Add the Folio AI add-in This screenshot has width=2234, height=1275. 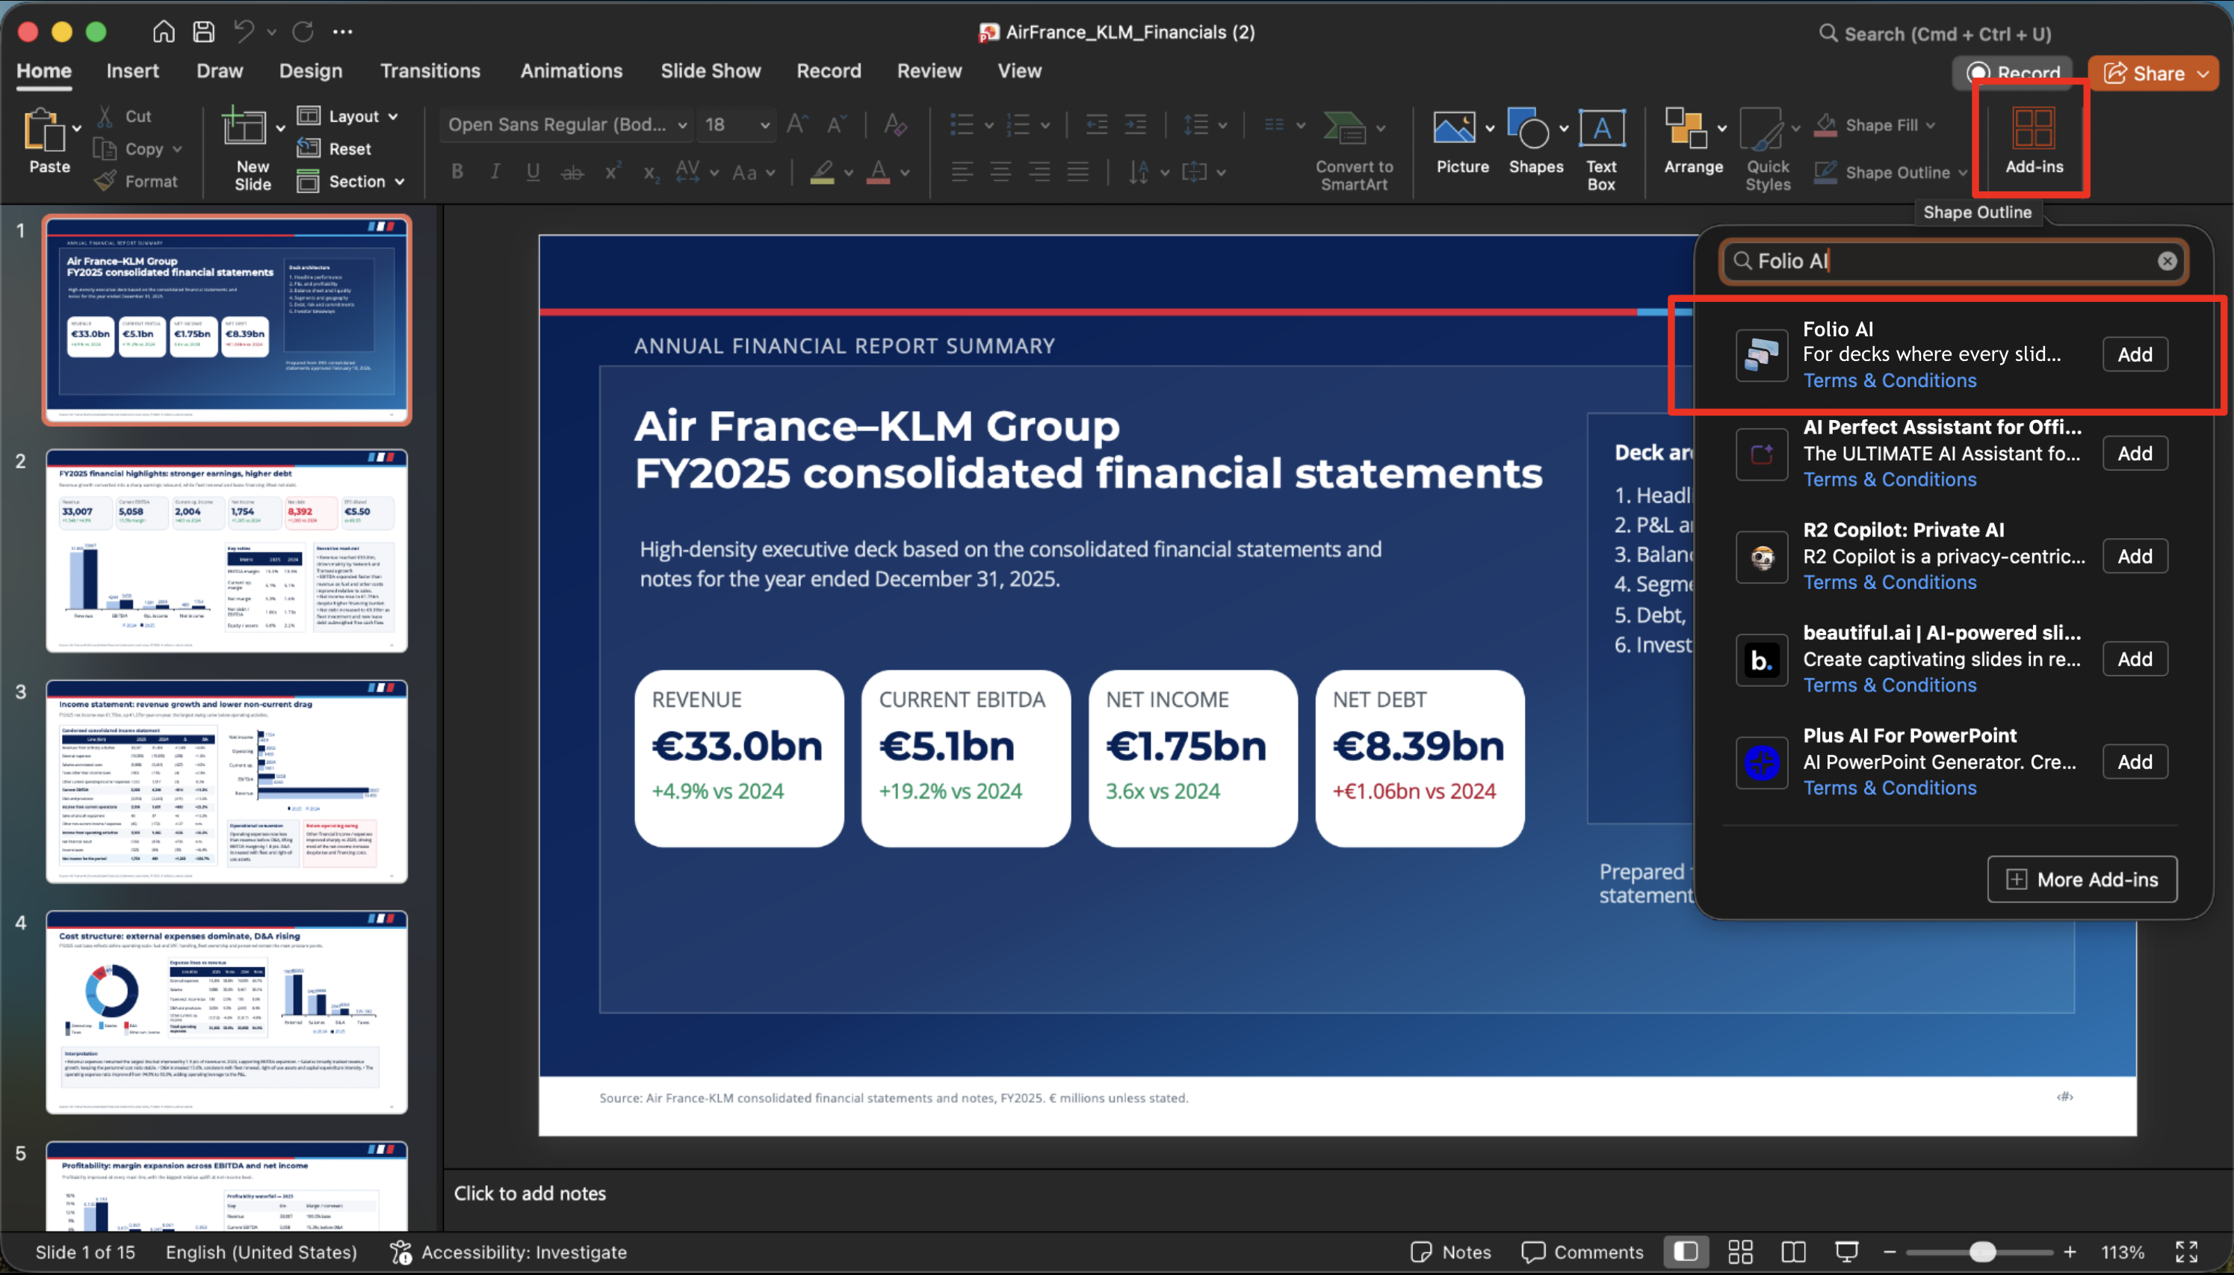click(x=2134, y=355)
